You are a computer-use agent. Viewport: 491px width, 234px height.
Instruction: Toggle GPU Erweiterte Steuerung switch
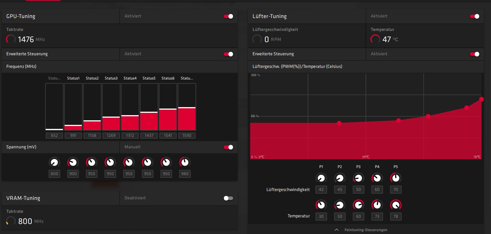tap(228, 54)
